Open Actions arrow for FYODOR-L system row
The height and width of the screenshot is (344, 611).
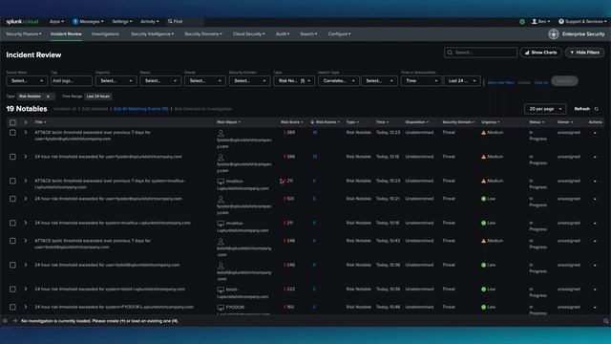595,308
